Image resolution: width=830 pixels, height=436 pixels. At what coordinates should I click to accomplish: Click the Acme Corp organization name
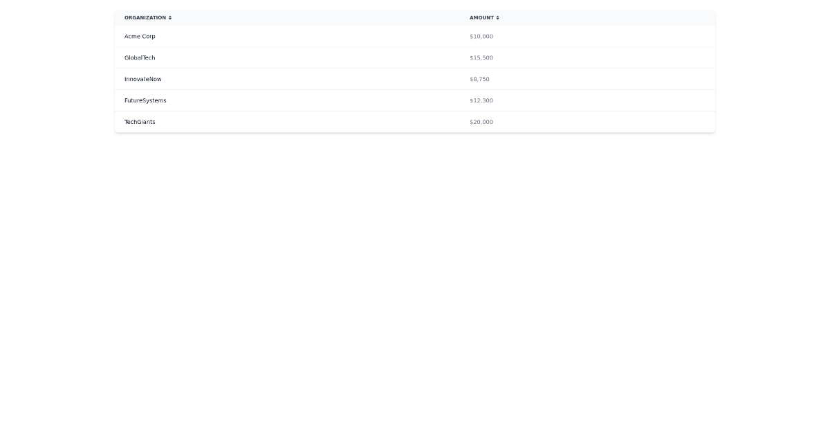pos(140,36)
